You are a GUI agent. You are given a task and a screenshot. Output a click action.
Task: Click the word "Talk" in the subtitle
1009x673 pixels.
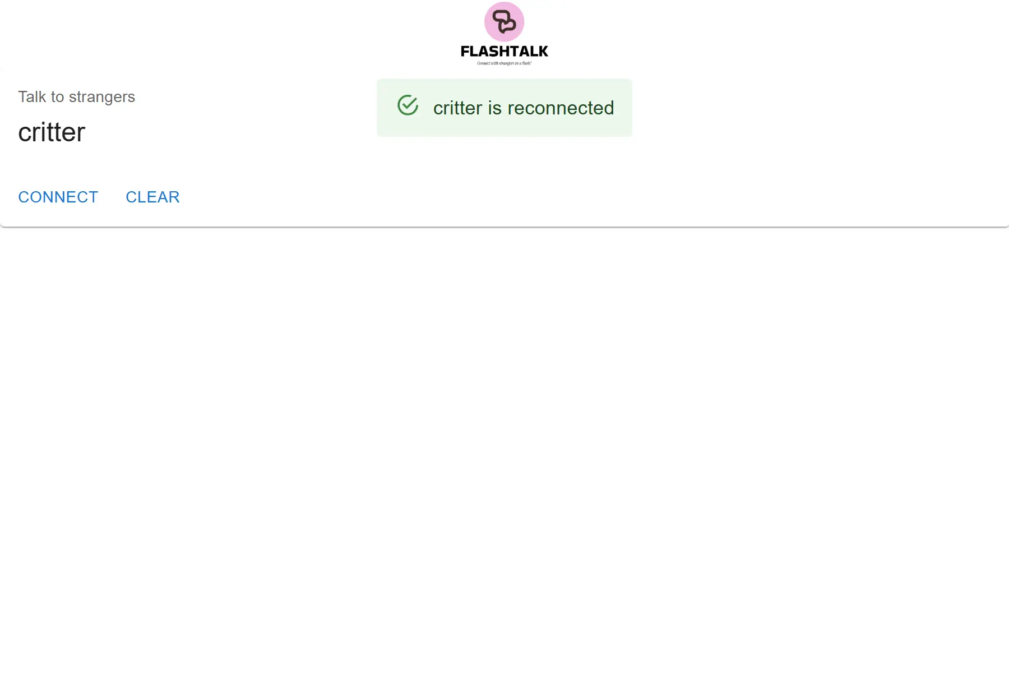pyautogui.click(x=32, y=97)
